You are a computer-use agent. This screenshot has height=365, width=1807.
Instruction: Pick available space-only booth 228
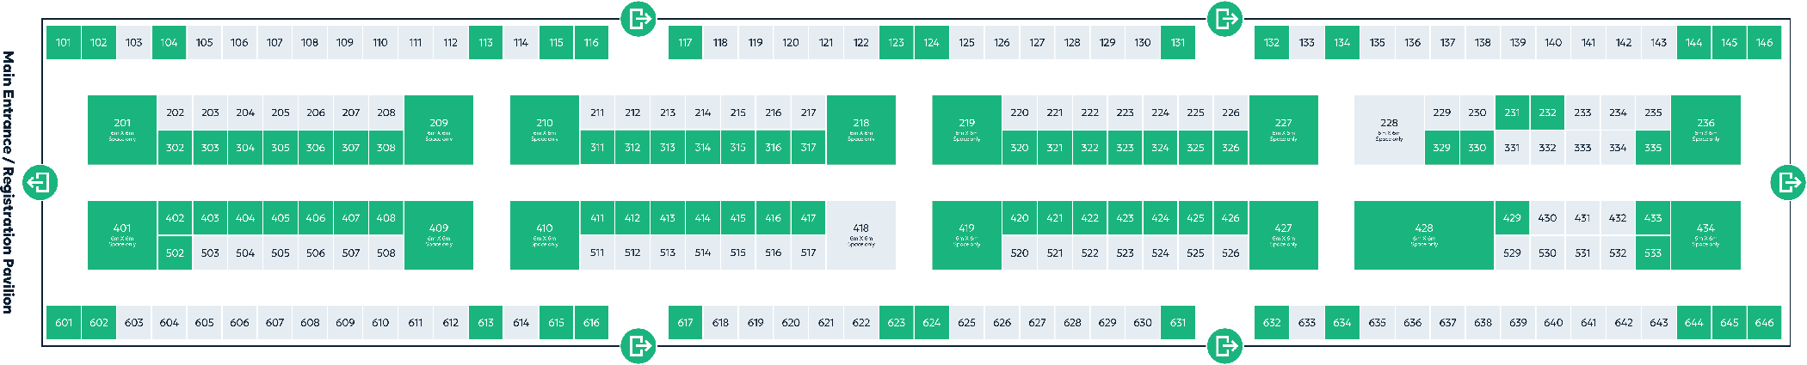(1389, 130)
